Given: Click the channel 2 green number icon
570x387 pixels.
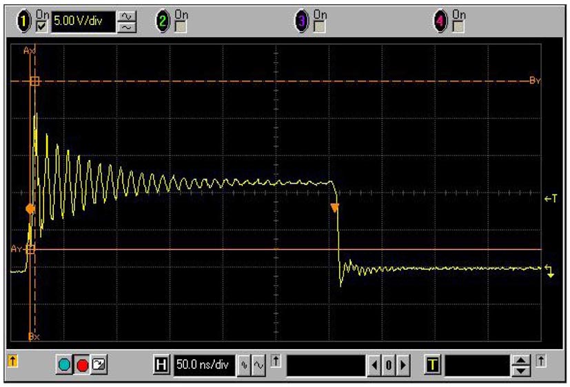Looking at the screenshot, I should [x=163, y=21].
